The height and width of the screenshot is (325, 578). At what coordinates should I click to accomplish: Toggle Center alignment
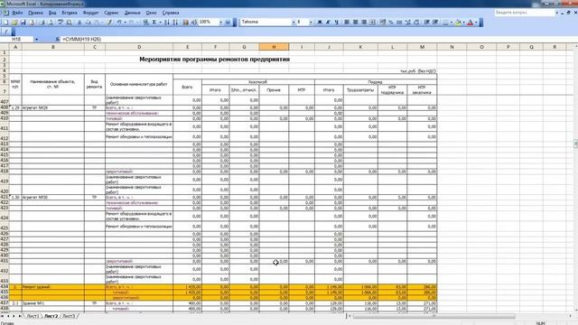click(x=355, y=23)
